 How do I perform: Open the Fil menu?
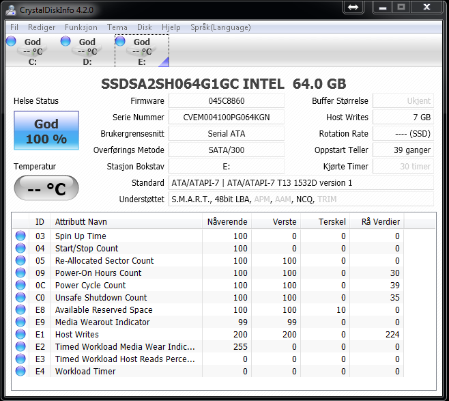pyautogui.click(x=14, y=27)
